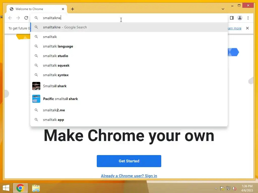
Task: Open the Windows Start button
Action: (x=6, y=188)
